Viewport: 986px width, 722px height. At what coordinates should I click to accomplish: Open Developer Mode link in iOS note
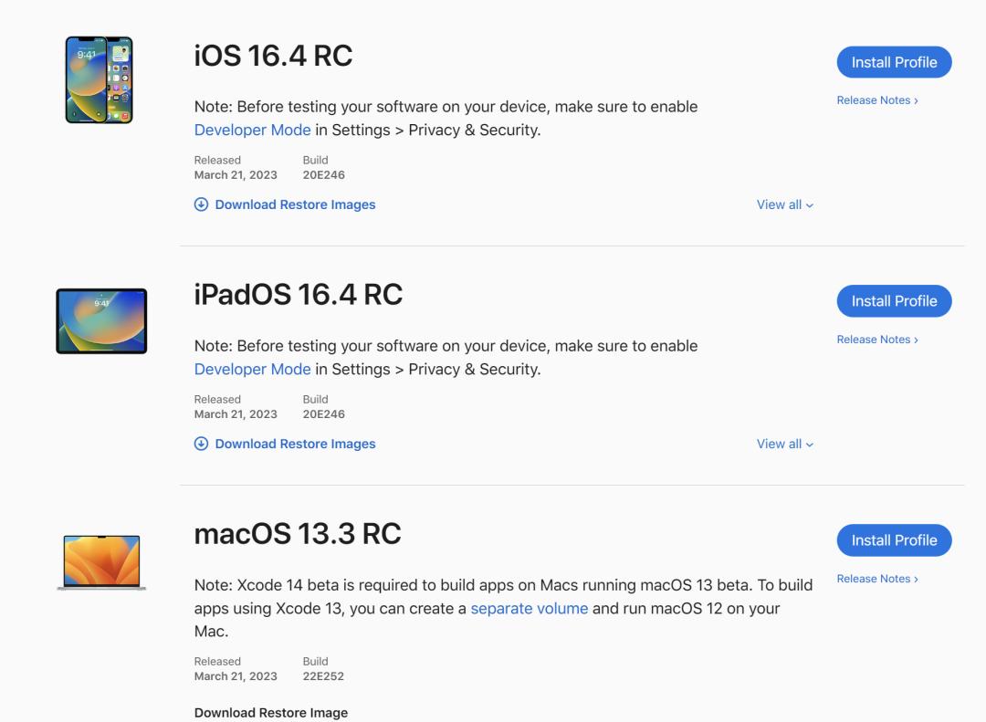[252, 130]
